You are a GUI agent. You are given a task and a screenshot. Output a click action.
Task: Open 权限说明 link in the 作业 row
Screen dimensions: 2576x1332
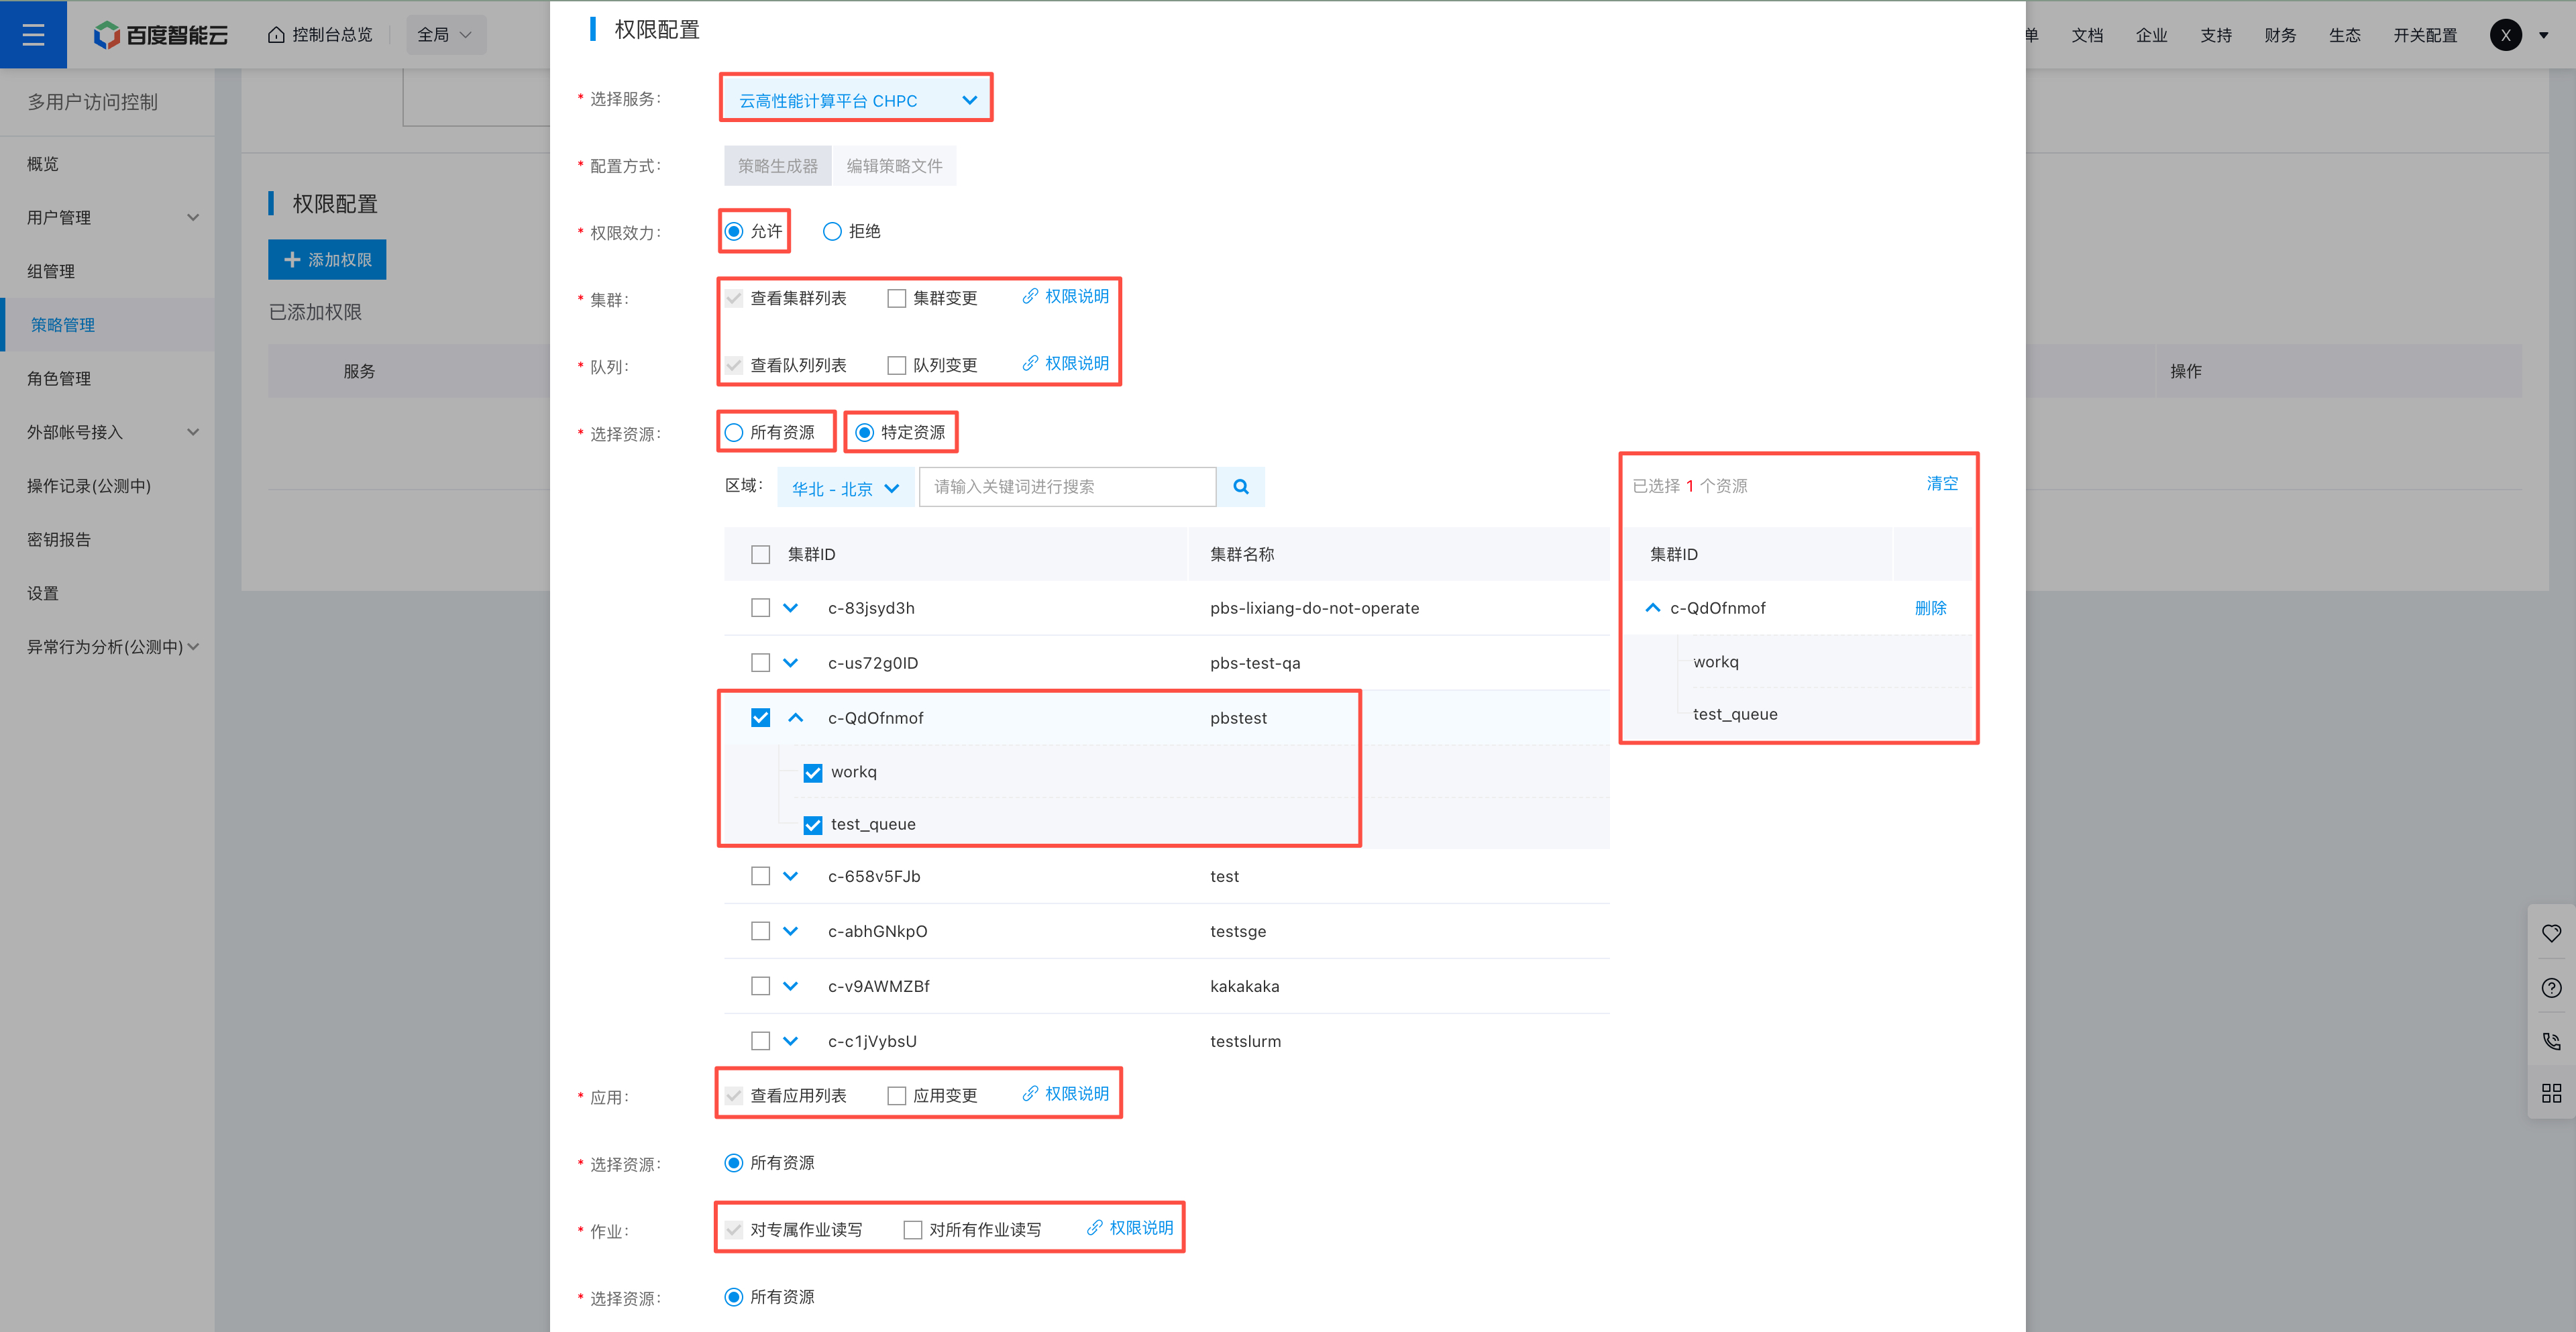(x=1130, y=1228)
